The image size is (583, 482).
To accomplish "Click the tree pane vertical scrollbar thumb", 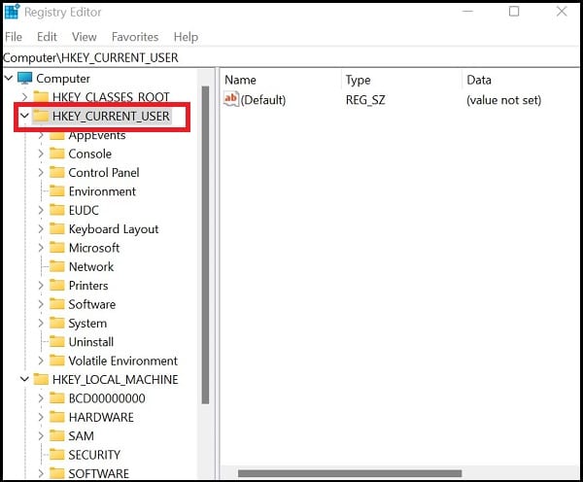I will coord(205,245).
